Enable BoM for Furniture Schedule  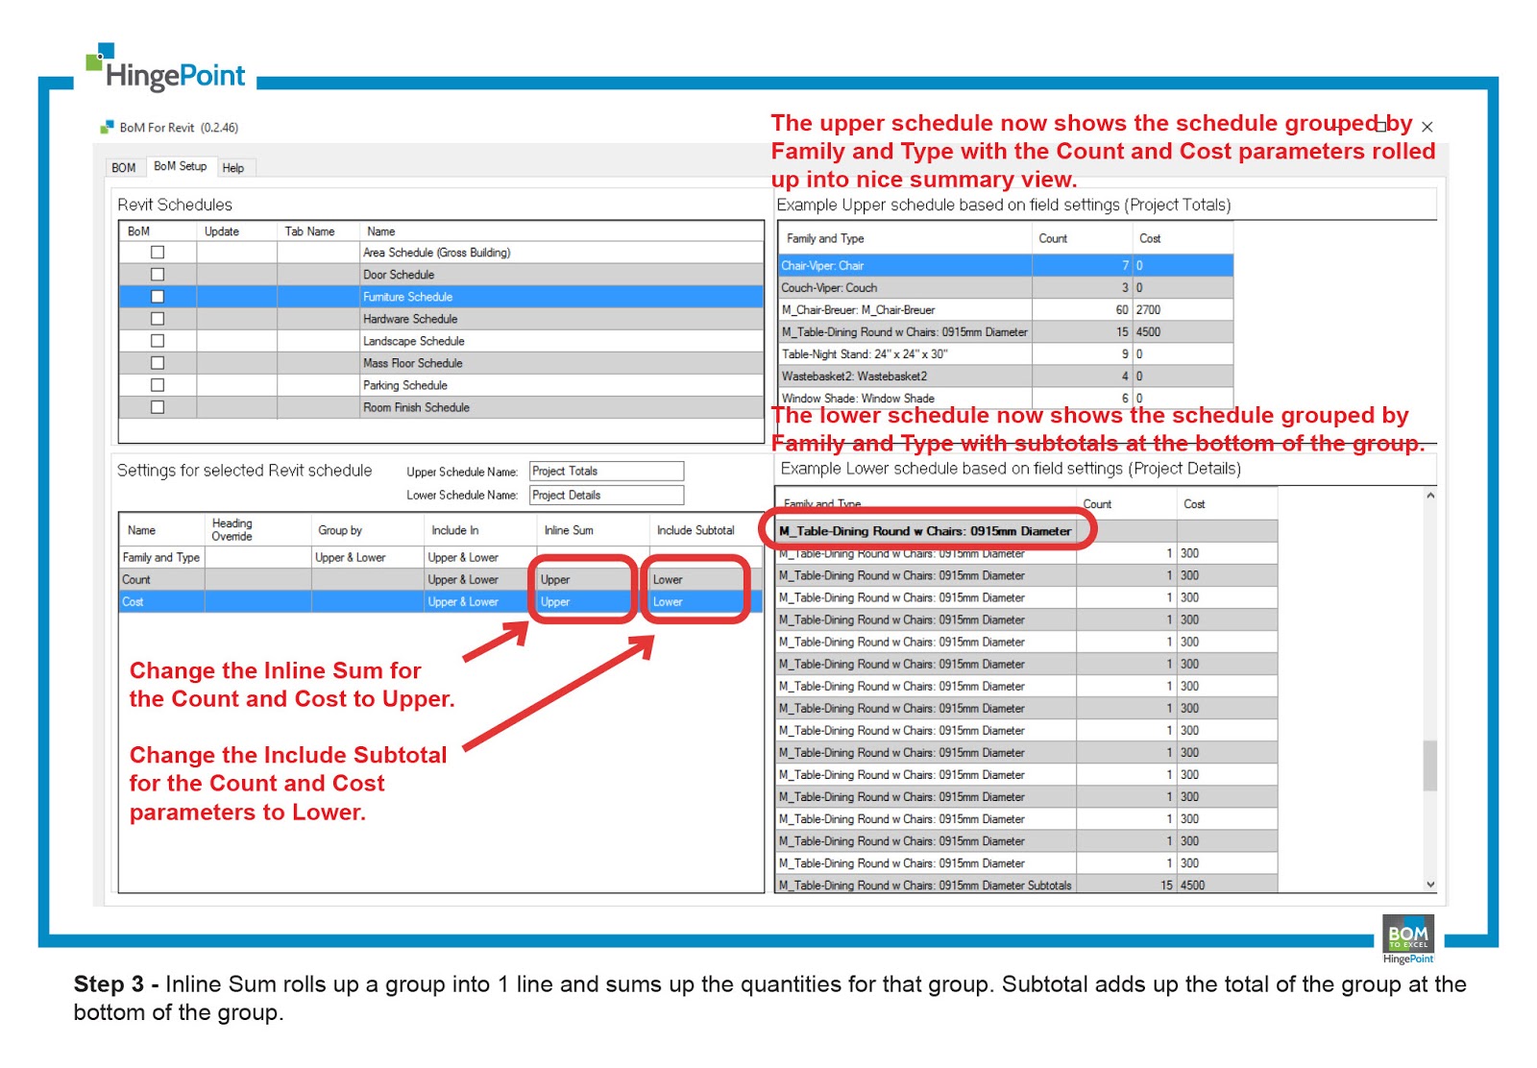(157, 296)
